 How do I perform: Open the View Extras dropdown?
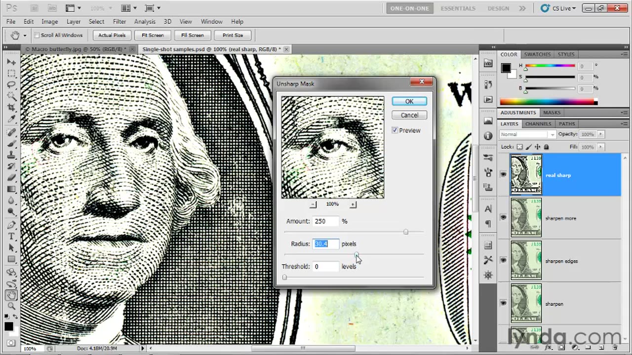73,8
